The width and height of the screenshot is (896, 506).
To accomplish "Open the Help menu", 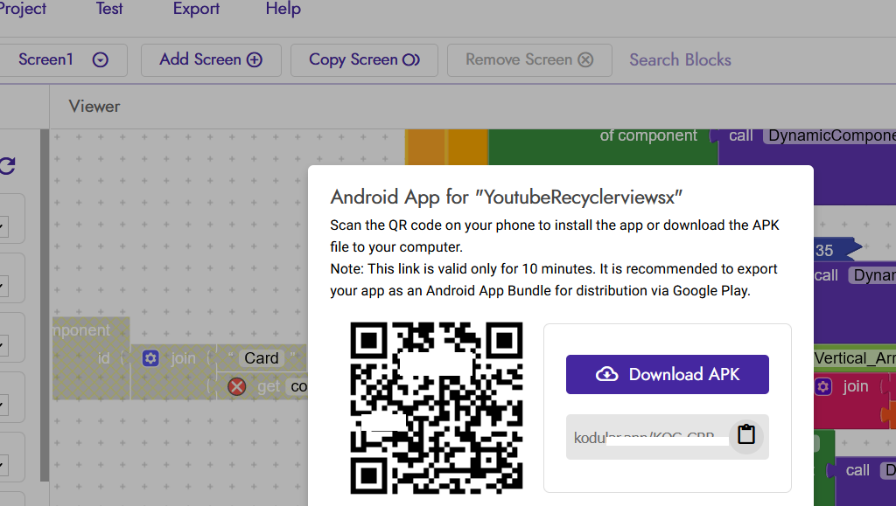I will (x=283, y=9).
